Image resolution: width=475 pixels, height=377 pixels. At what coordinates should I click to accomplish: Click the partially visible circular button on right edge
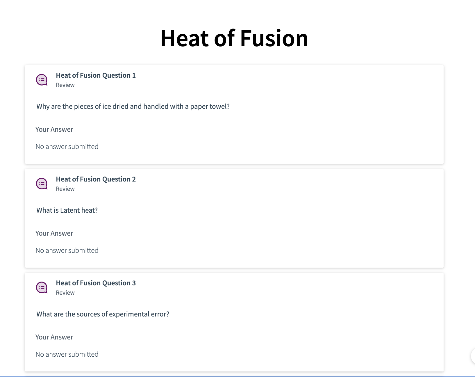473,355
